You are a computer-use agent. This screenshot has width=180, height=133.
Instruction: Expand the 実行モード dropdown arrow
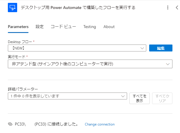click(168, 64)
